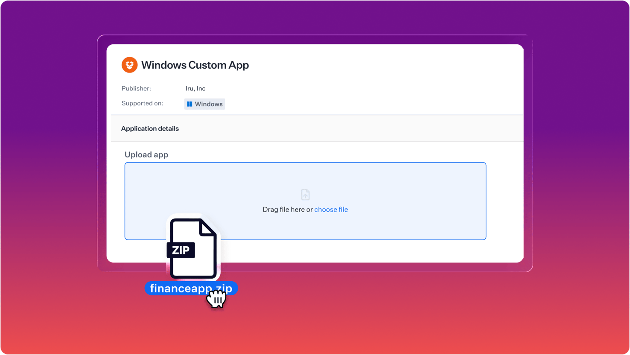This screenshot has width=630, height=355.
Task: Click the hand cursor grabbing financeapp.zip
Action: (x=217, y=299)
